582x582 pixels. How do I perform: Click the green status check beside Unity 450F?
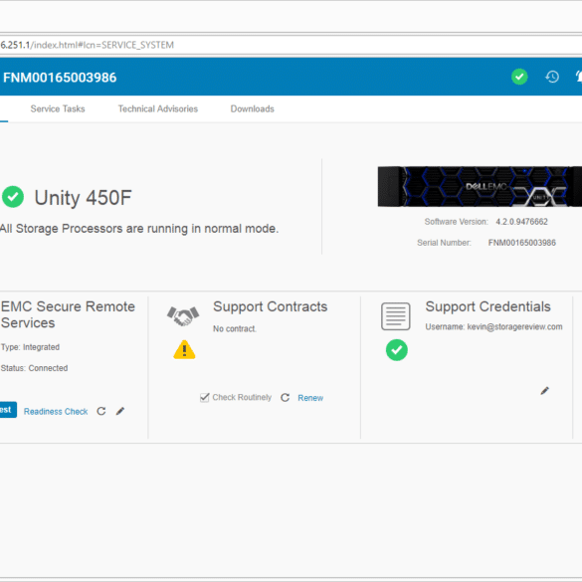(13, 197)
